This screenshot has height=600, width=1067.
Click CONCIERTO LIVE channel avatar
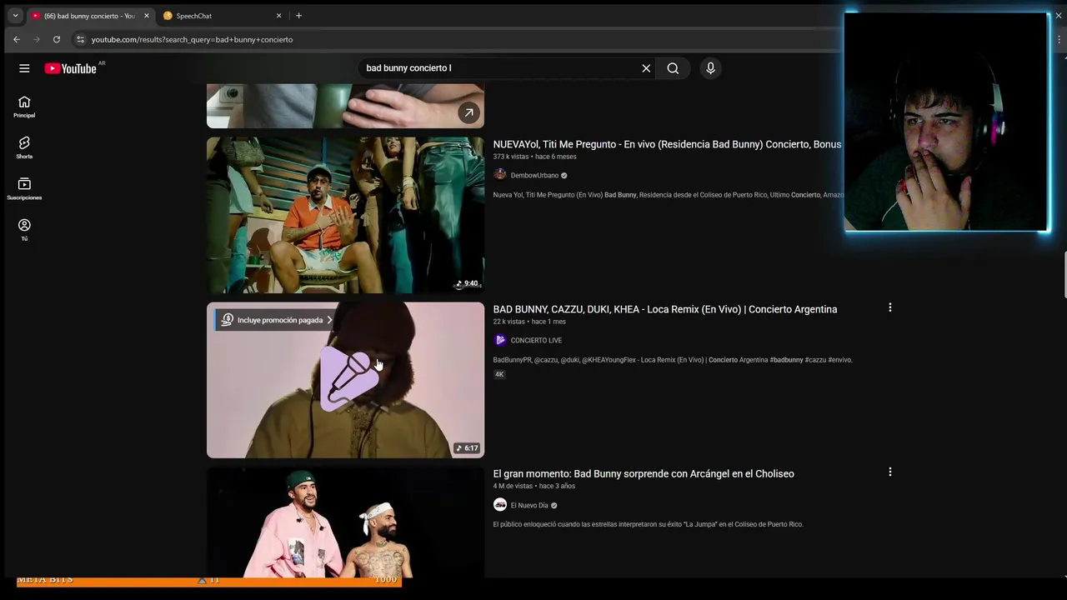(x=500, y=340)
